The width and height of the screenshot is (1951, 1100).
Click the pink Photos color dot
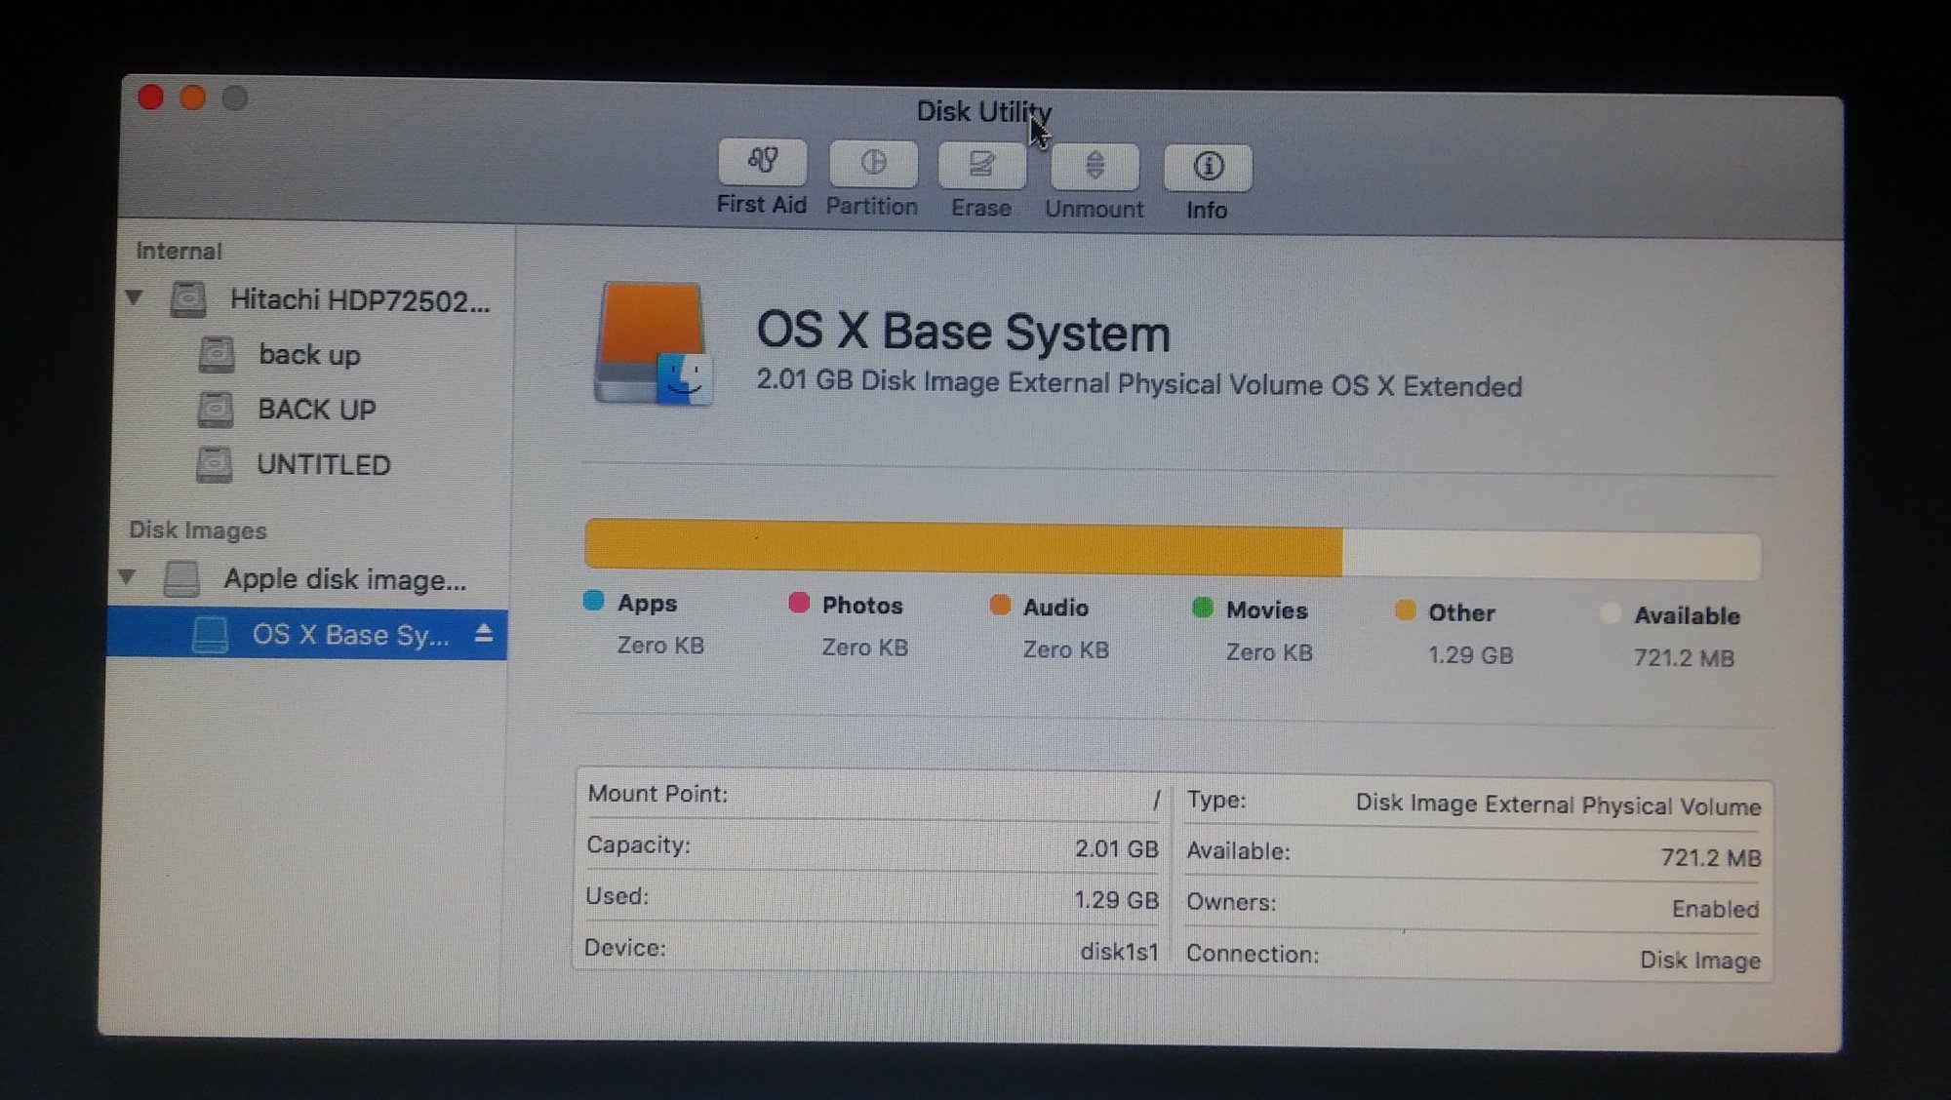pos(798,603)
